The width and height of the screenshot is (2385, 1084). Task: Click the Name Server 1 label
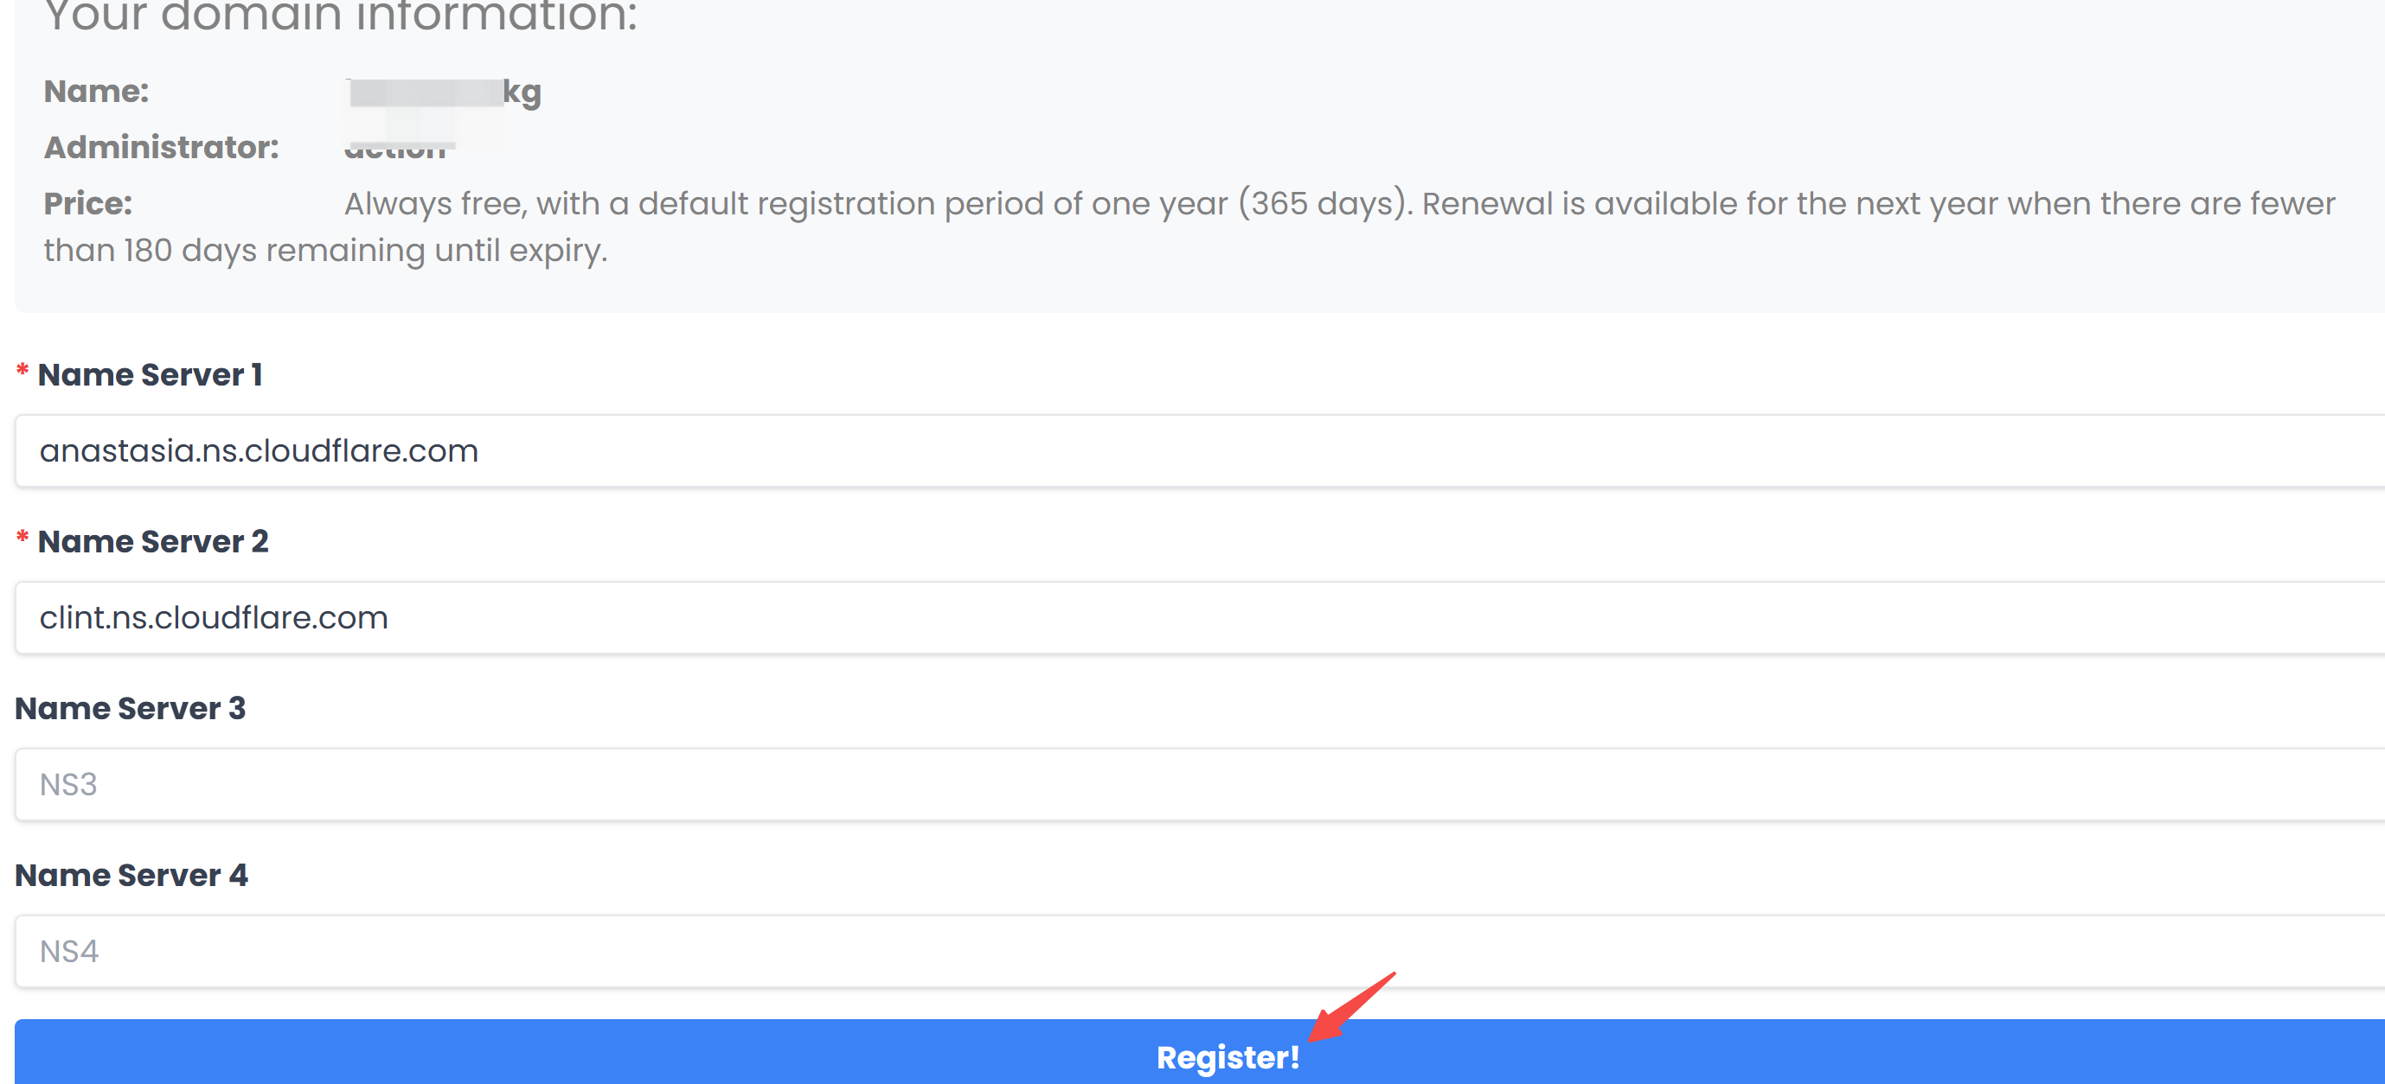pos(150,374)
